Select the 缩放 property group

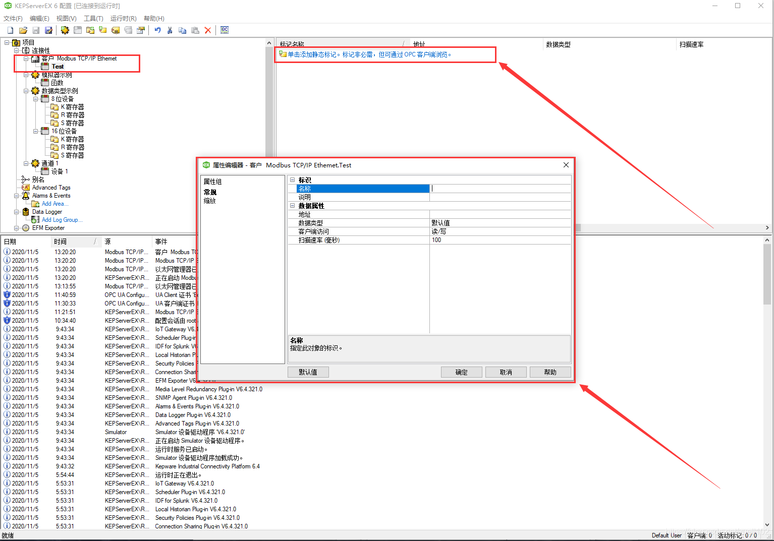tap(210, 201)
